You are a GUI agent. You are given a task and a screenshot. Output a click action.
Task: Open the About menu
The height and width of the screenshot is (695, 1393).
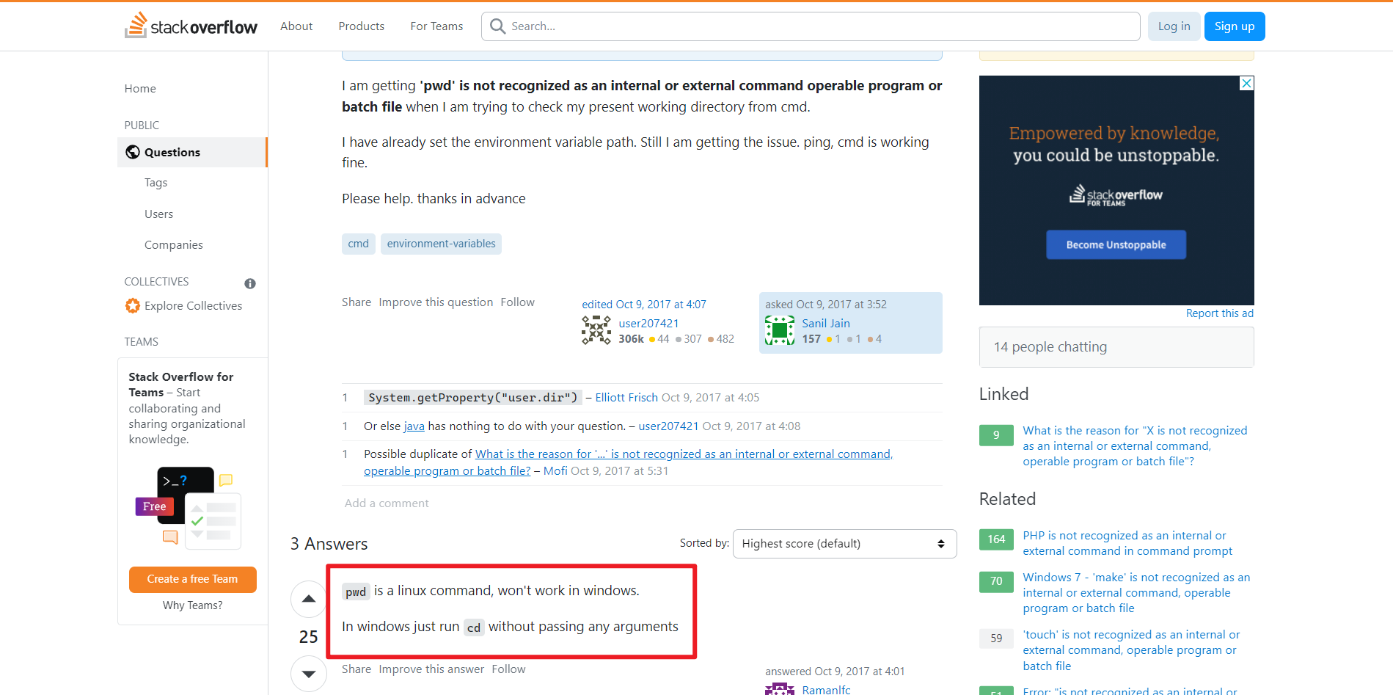(296, 26)
